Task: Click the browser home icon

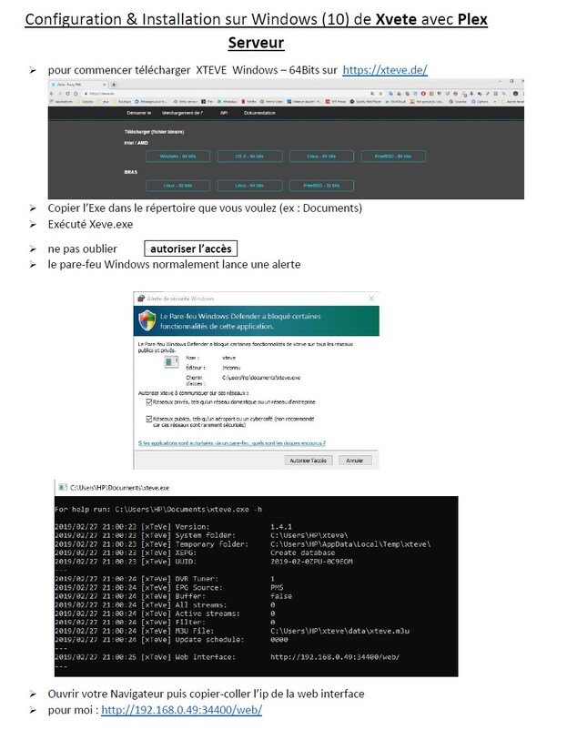Action: coord(76,94)
